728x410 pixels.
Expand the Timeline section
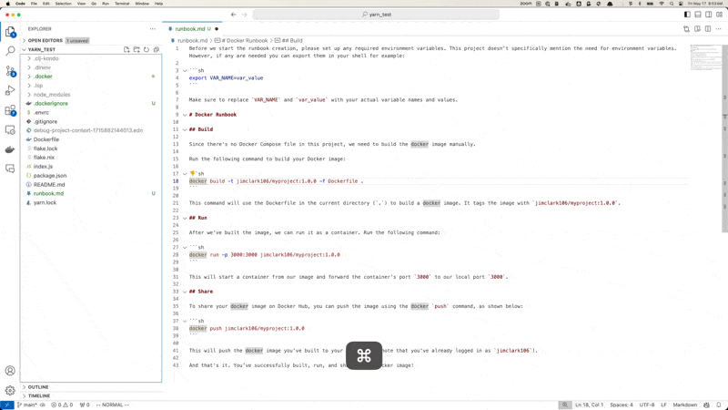(39, 396)
